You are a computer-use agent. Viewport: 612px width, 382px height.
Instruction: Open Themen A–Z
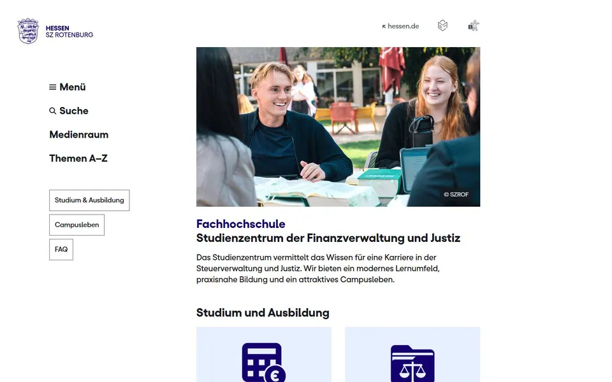tap(78, 159)
